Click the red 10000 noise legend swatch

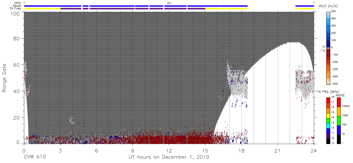pos(339,103)
